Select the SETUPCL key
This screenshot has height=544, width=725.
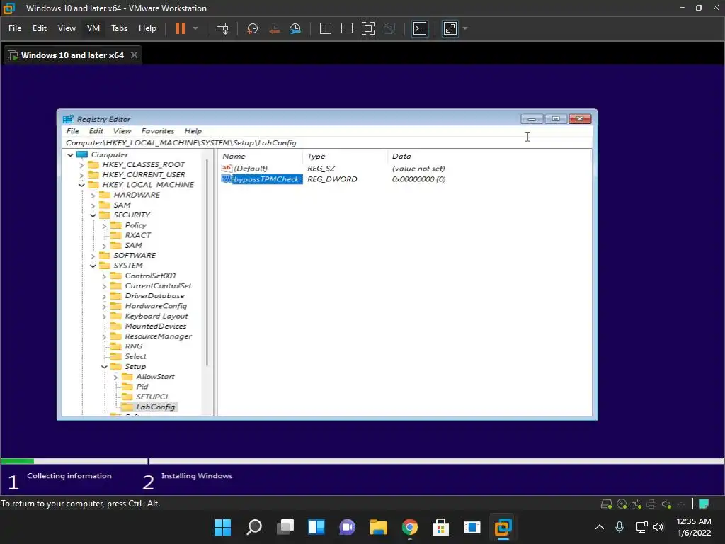coord(152,397)
